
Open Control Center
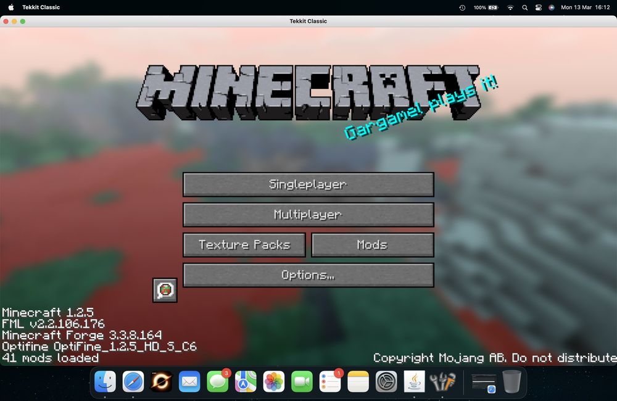pos(538,7)
